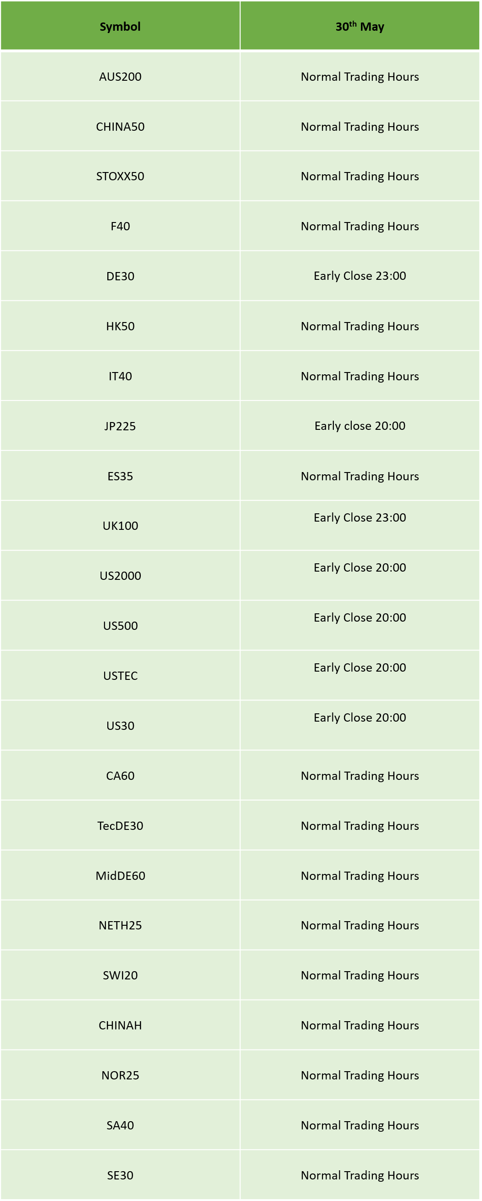Click the SWI20 row label
This screenshot has height=1201, width=482.
pyautogui.click(x=120, y=975)
